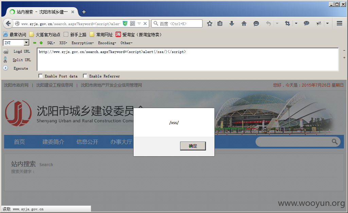Viewport: 348px width, 213px height.
Task: Open 沈阳市房地产开发企业信用管理网 link
Action: (x=111, y=85)
